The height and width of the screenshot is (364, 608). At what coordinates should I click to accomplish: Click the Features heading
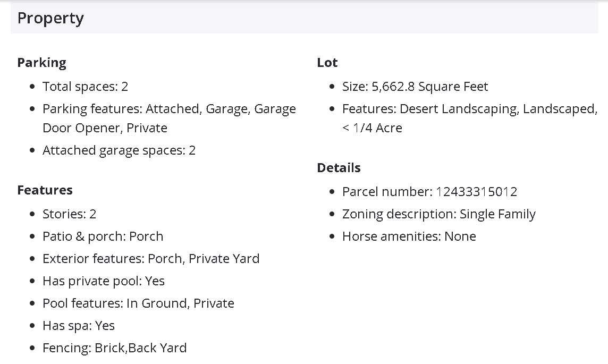(45, 190)
